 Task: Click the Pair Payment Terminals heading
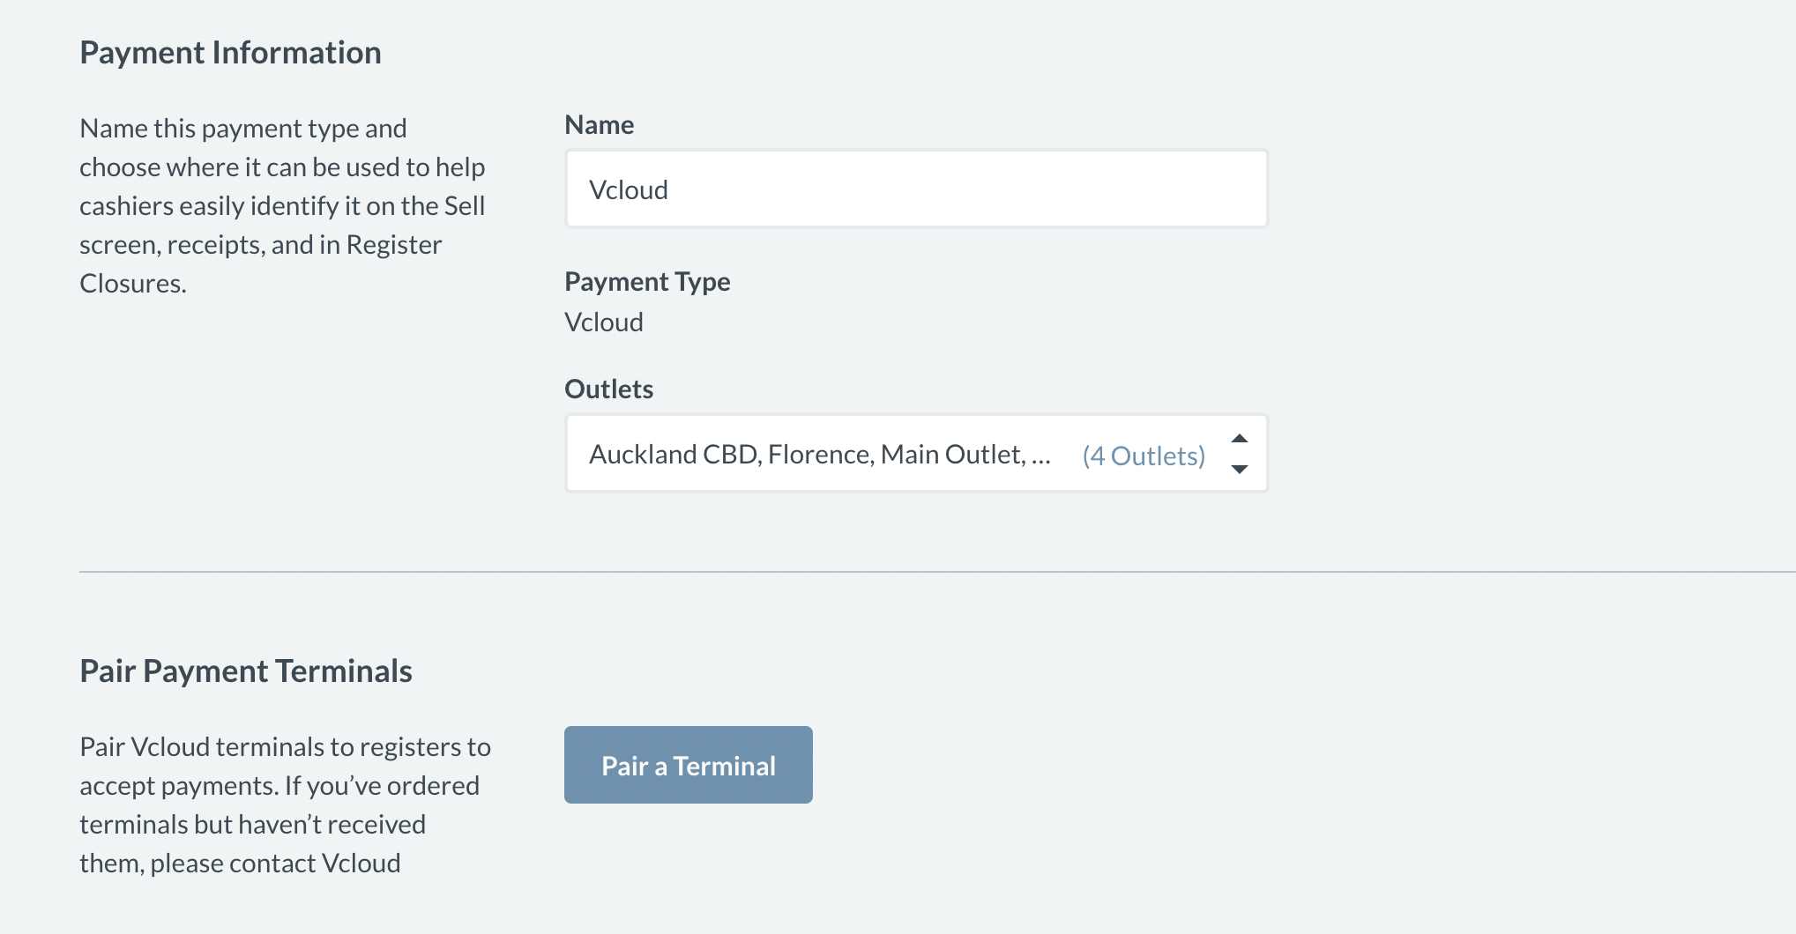point(246,671)
